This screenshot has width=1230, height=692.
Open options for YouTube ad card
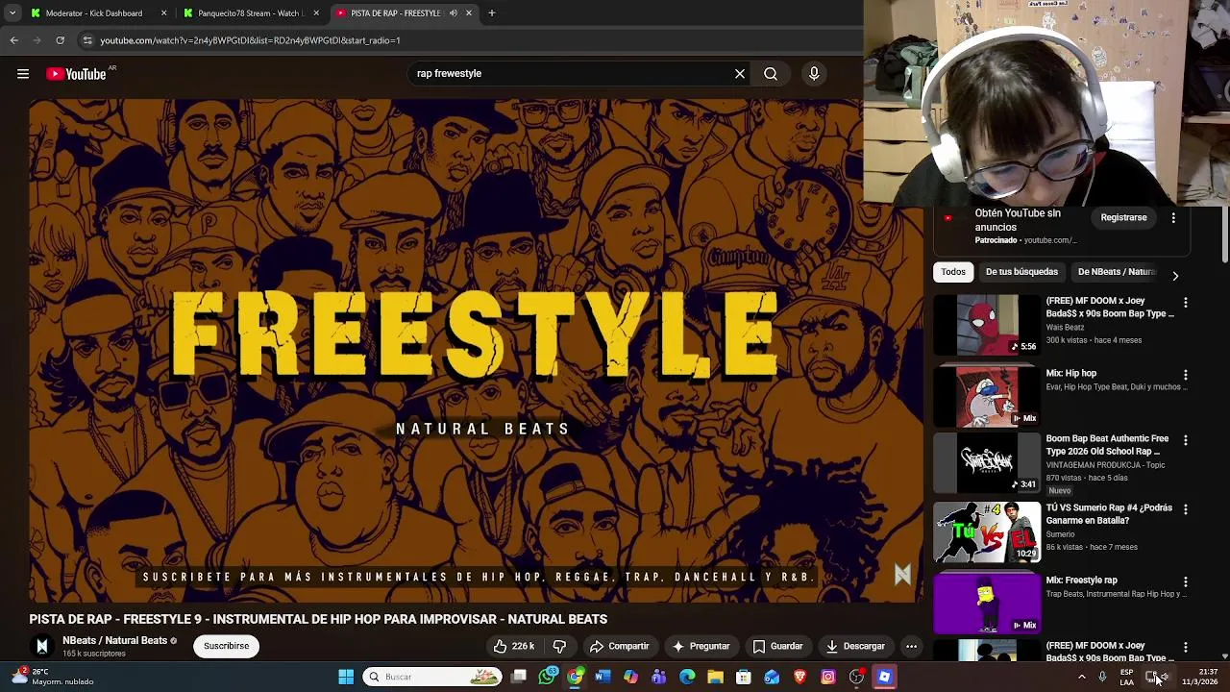[x=1173, y=218]
